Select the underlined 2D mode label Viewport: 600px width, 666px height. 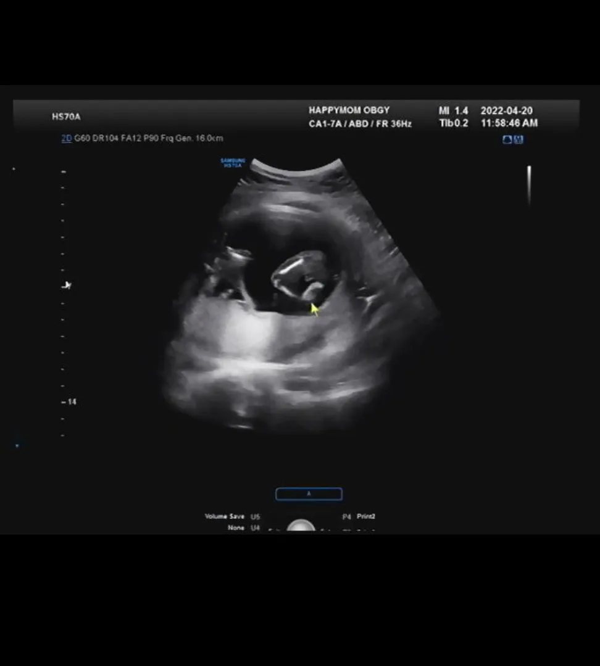(66, 139)
